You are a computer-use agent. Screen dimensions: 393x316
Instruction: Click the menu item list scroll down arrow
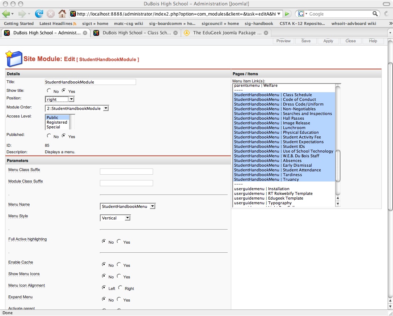(x=338, y=204)
